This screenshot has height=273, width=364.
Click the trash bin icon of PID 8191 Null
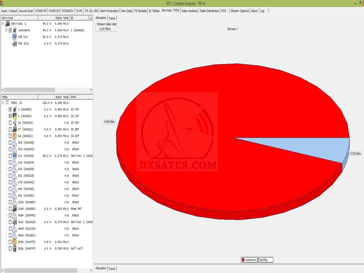click(x=15, y=248)
